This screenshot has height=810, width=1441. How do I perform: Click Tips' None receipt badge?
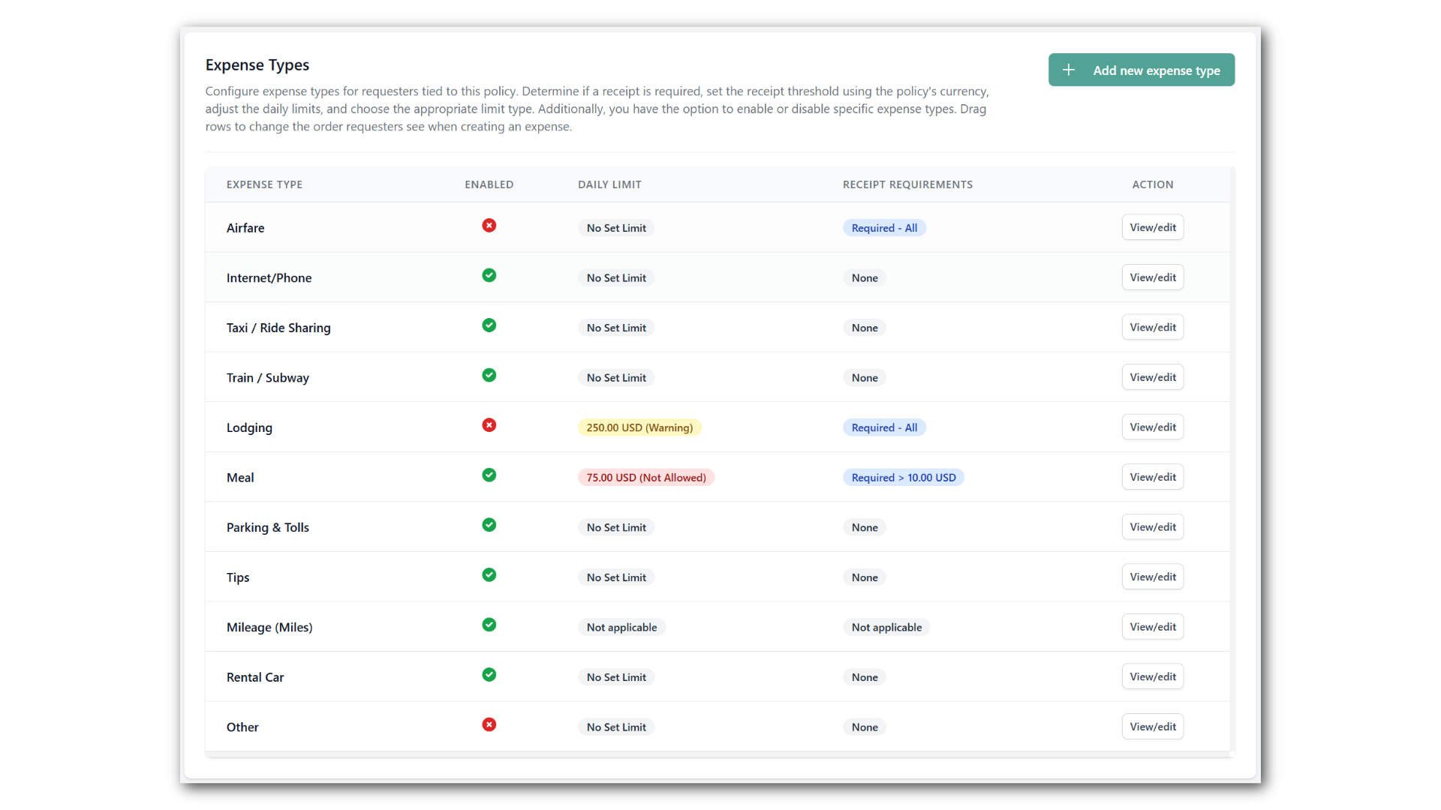click(865, 577)
